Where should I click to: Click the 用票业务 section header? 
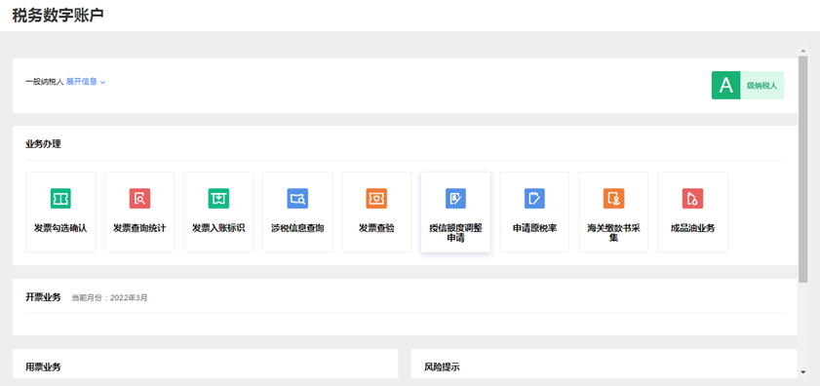[43, 367]
